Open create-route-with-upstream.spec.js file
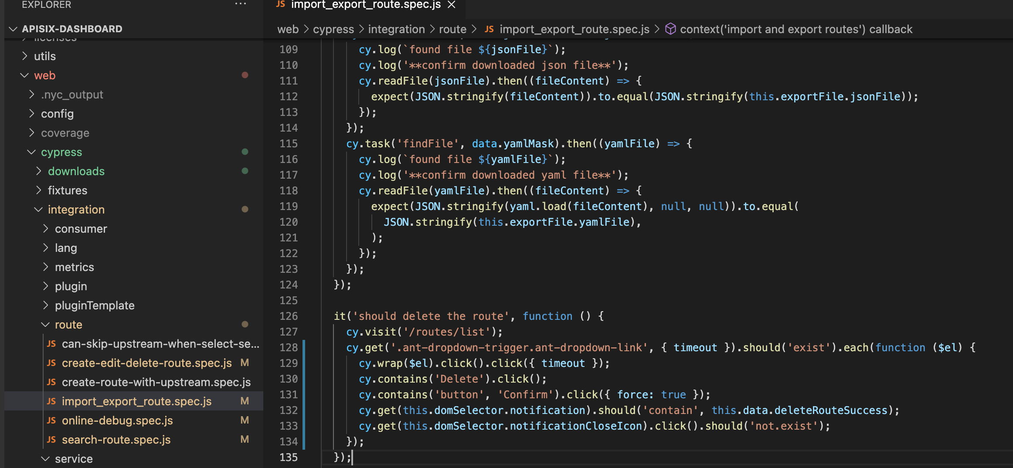1013x468 pixels. (x=156, y=382)
